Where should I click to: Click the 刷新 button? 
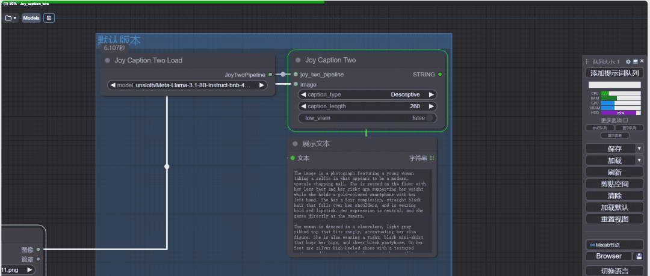point(614,173)
